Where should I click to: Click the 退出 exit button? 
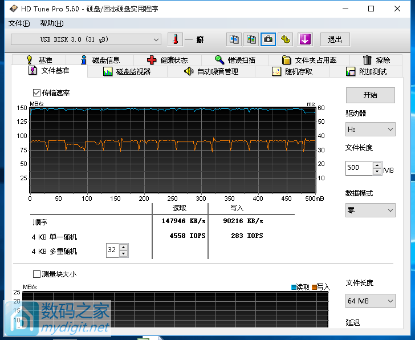[335, 40]
